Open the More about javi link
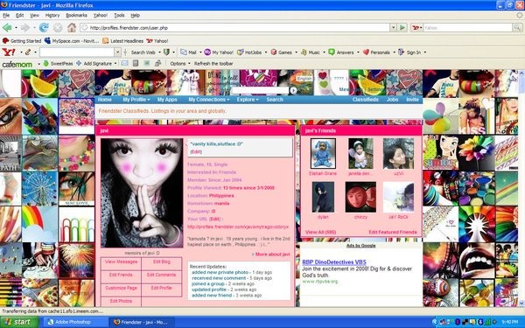This screenshot has height=328, width=525. coord(271,255)
